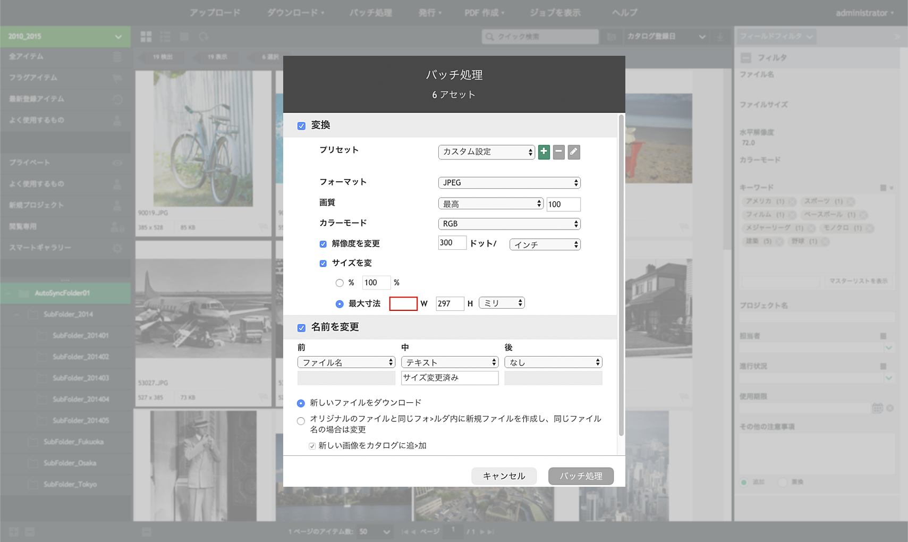Screen dimensions: 908x542
Task: Click the サイズ変更済み text field
Action: point(449,378)
